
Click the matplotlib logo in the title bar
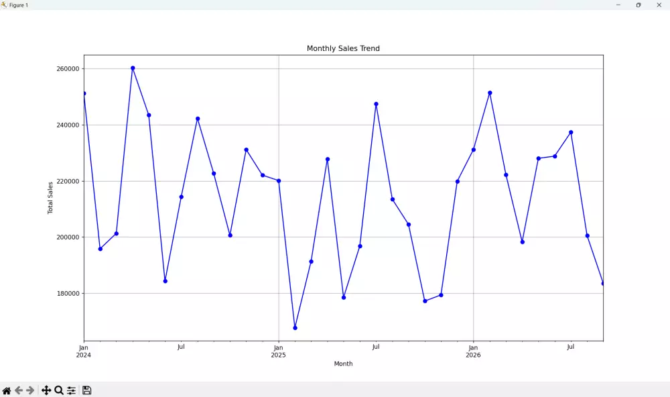tap(5, 5)
